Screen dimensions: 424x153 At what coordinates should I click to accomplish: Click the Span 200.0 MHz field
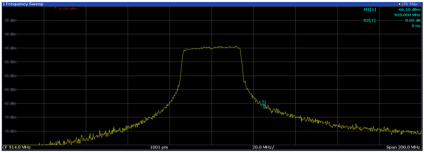point(403,147)
